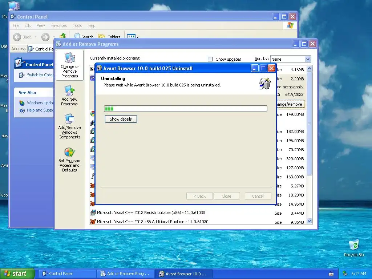Viewport: 372px width, 279px height.
Task: Click Switch to Category View link
Action: [x=40, y=75]
